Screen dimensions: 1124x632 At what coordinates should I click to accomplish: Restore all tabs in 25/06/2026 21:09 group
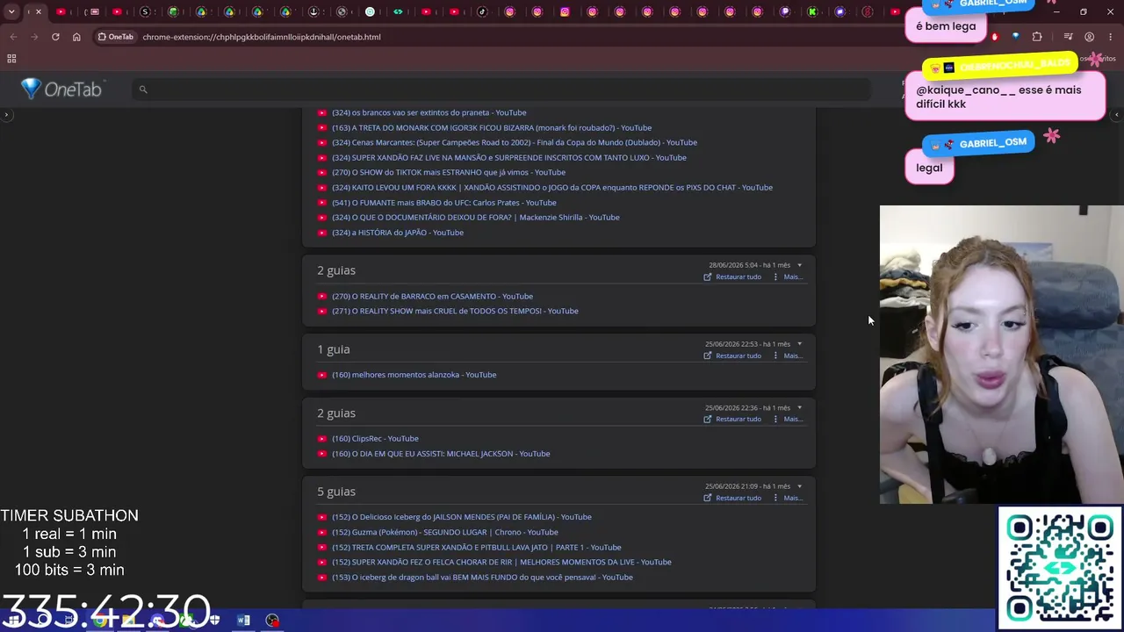point(738,498)
